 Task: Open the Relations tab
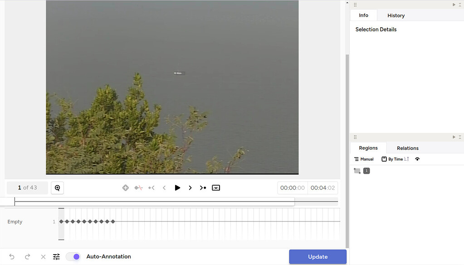click(407, 148)
